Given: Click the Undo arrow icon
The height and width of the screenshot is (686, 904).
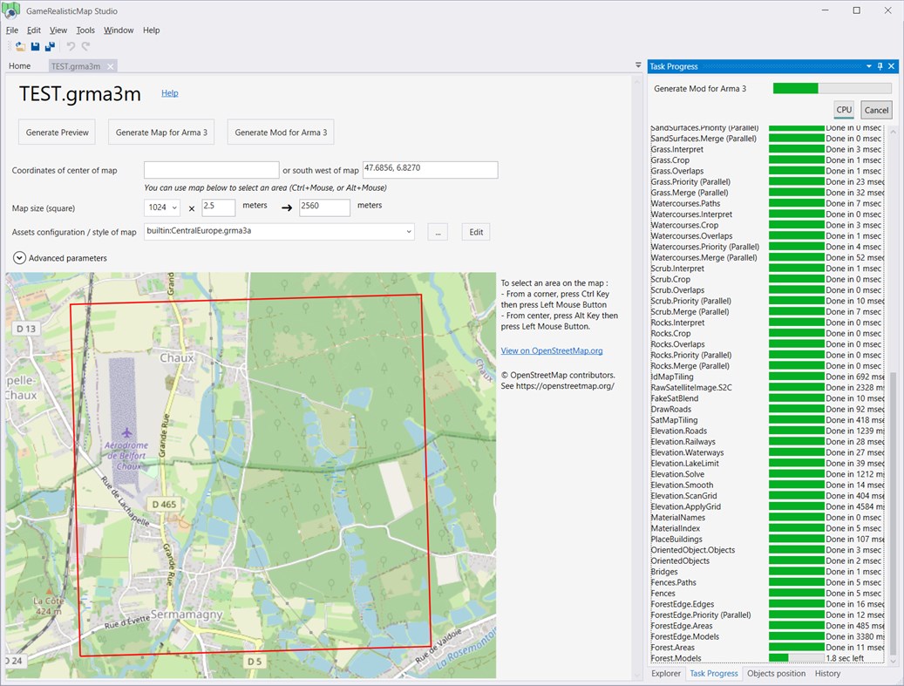Looking at the screenshot, I should [71, 46].
